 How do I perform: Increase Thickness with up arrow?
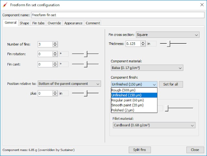[143, 42]
